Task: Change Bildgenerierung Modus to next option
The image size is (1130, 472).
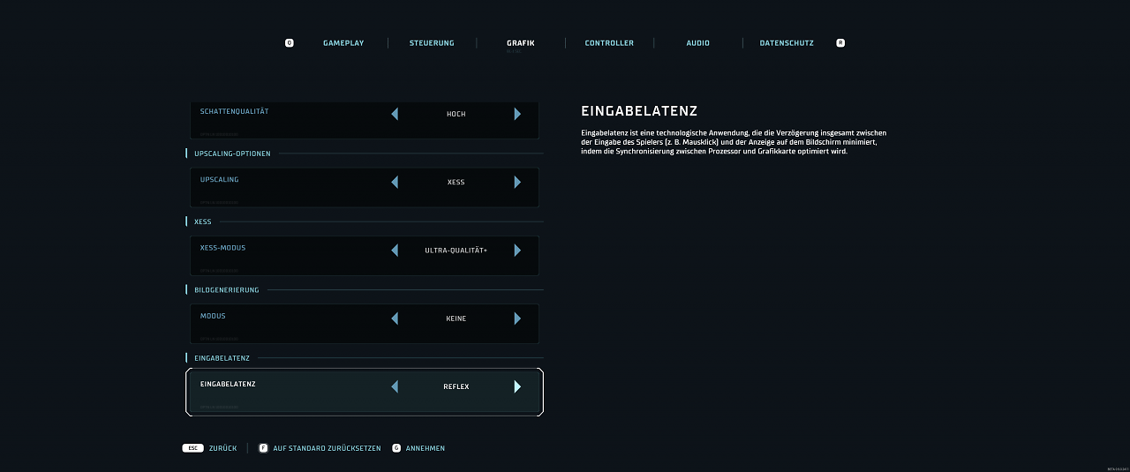Action: pyautogui.click(x=517, y=318)
